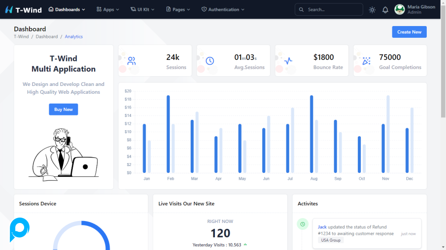Open the blue chat bubble widget
The image size is (446, 250).
point(19,229)
